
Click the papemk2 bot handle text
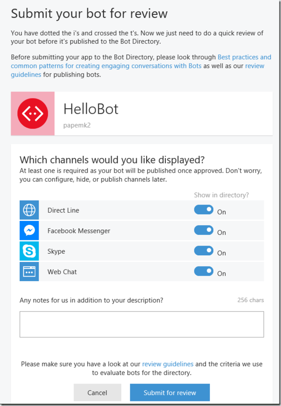click(x=77, y=125)
